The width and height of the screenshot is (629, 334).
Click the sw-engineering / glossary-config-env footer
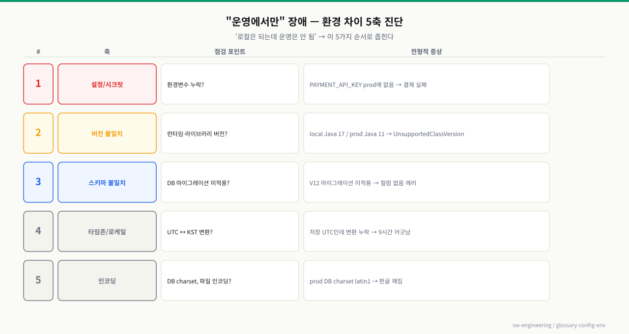click(x=559, y=325)
